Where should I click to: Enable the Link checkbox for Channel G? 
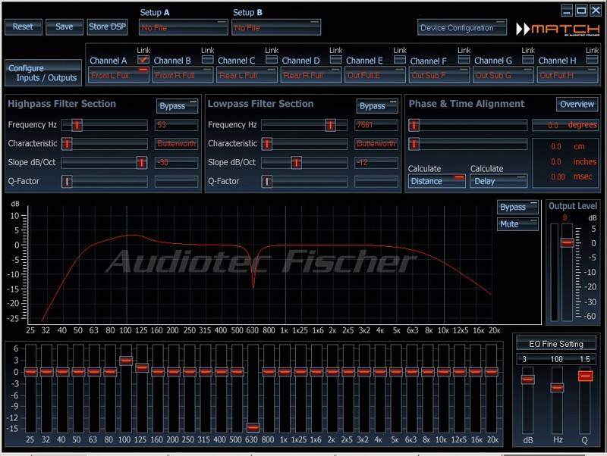tap(528, 60)
